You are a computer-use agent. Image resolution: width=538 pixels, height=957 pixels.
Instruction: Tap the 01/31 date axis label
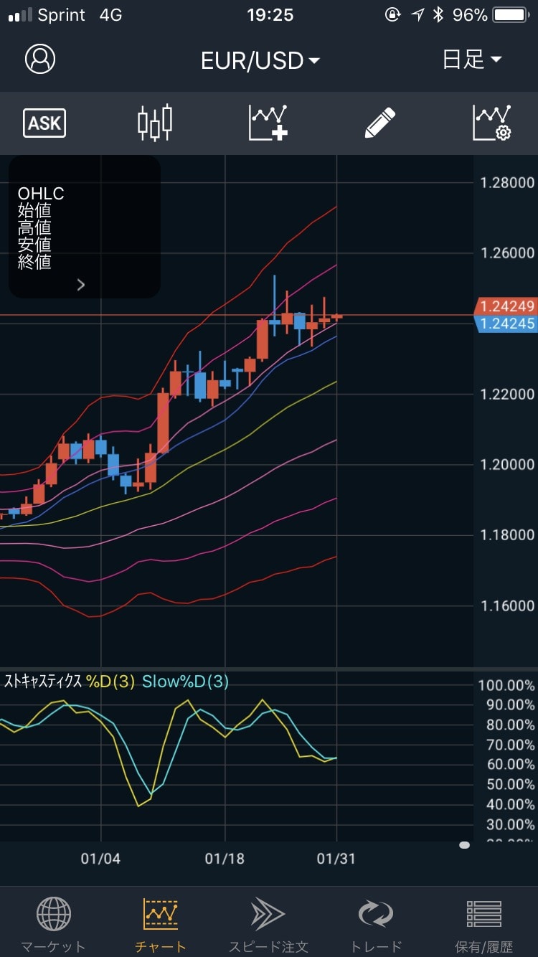tap(336, 858)
